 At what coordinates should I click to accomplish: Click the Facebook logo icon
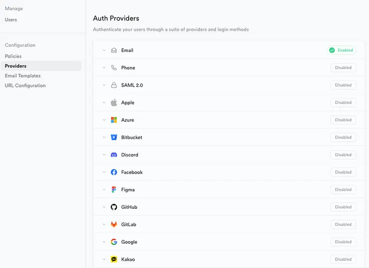click(114, 172)
